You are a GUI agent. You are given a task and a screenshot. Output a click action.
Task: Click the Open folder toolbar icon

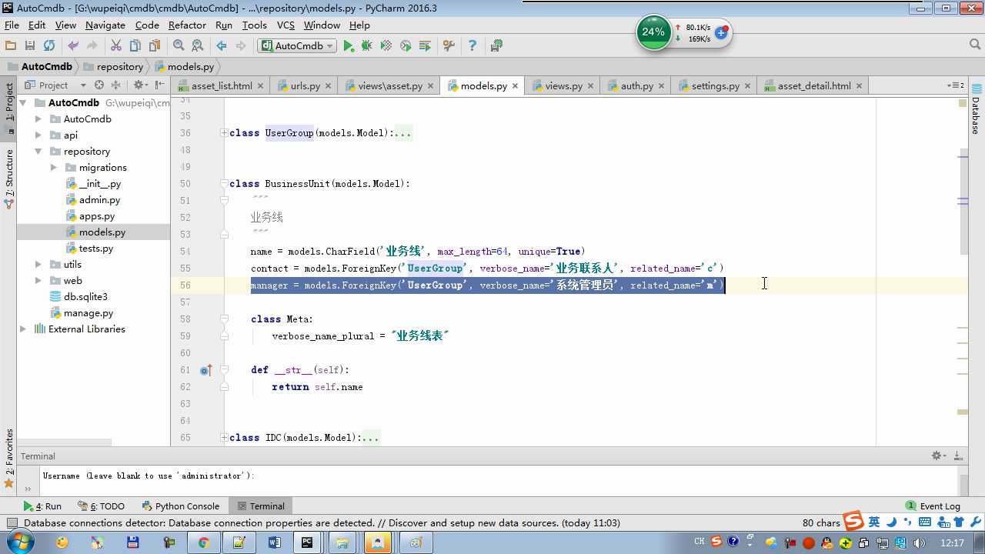pyautogui.click(x=11, y=46)
